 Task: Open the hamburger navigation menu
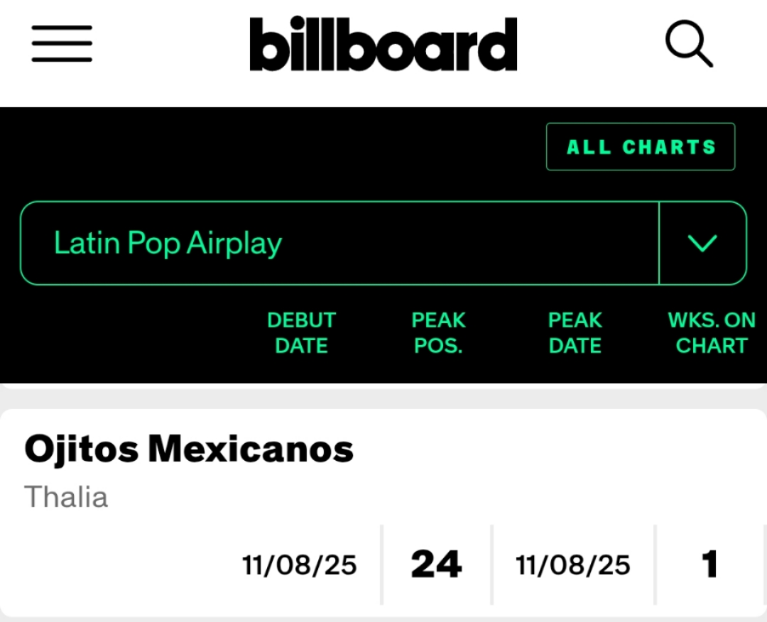coord(62,44)
